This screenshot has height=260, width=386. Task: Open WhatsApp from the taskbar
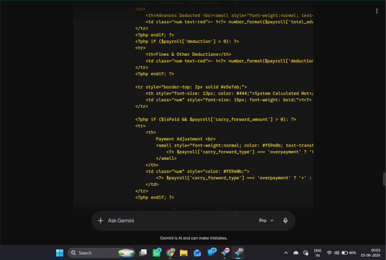tap(157, 253)
